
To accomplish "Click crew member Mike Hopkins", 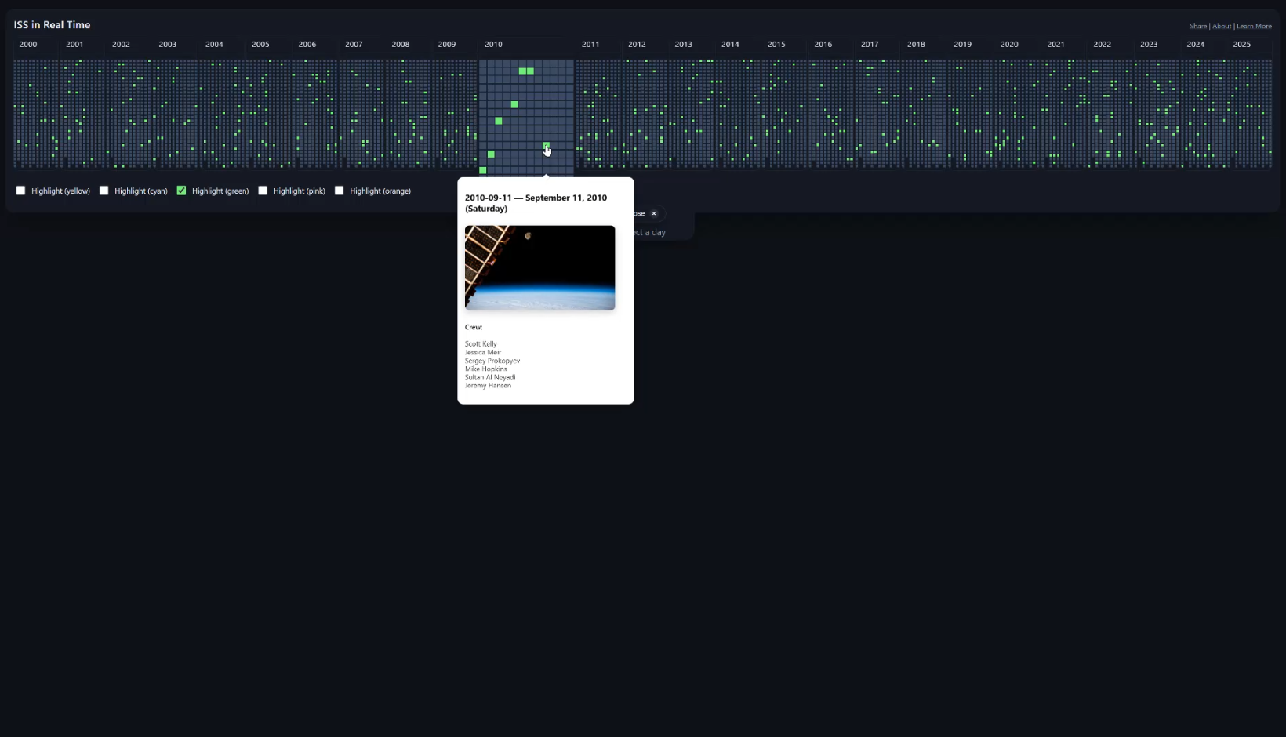I will point(486,368).
